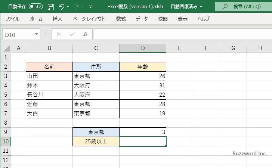Click the Save icon in title bar

click(51, 7)
